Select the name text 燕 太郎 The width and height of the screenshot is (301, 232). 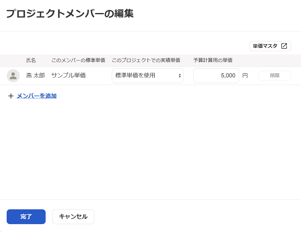tap(35, 75)
